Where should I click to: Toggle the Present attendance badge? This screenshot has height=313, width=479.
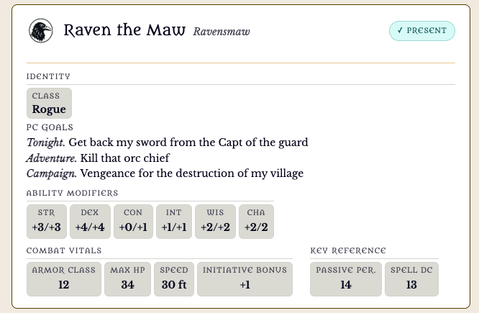[422, 31]
